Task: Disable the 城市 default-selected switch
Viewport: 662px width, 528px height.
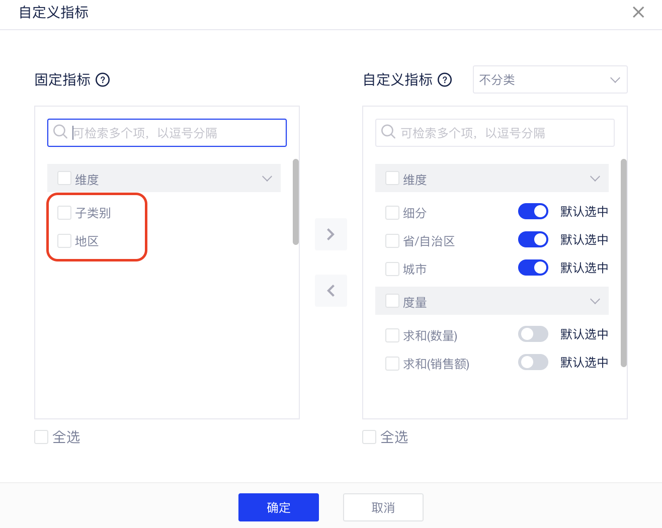Action: [x=533, y=268]
